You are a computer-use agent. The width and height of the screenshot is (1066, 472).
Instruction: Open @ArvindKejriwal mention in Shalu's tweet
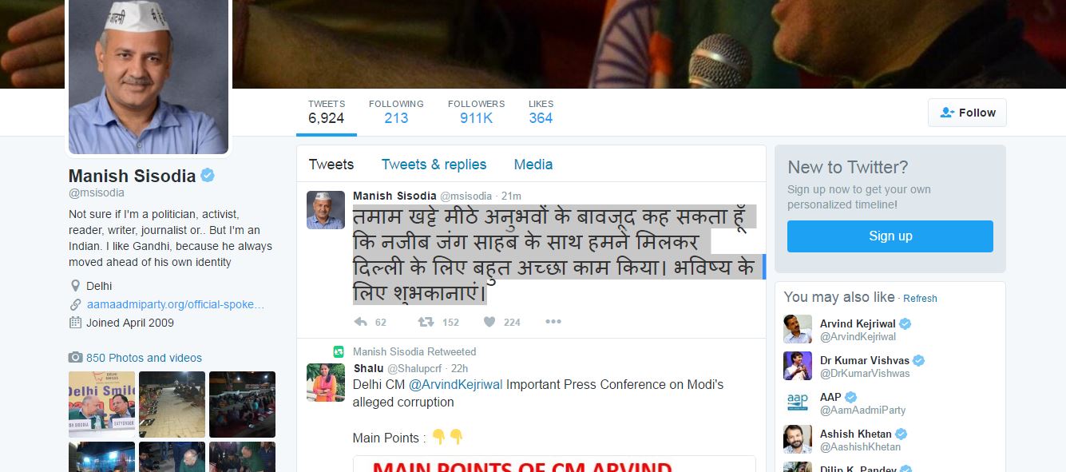coord(455,384)
